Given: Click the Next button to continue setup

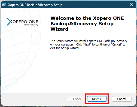Looking at the screenshot, I should tap(97, 99).
